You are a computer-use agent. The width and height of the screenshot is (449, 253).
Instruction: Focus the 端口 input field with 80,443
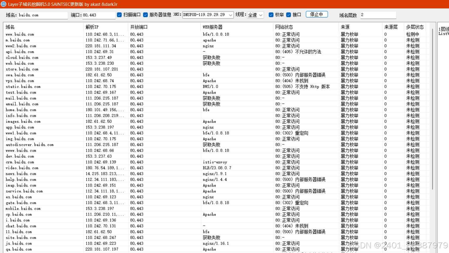(99, 15)
